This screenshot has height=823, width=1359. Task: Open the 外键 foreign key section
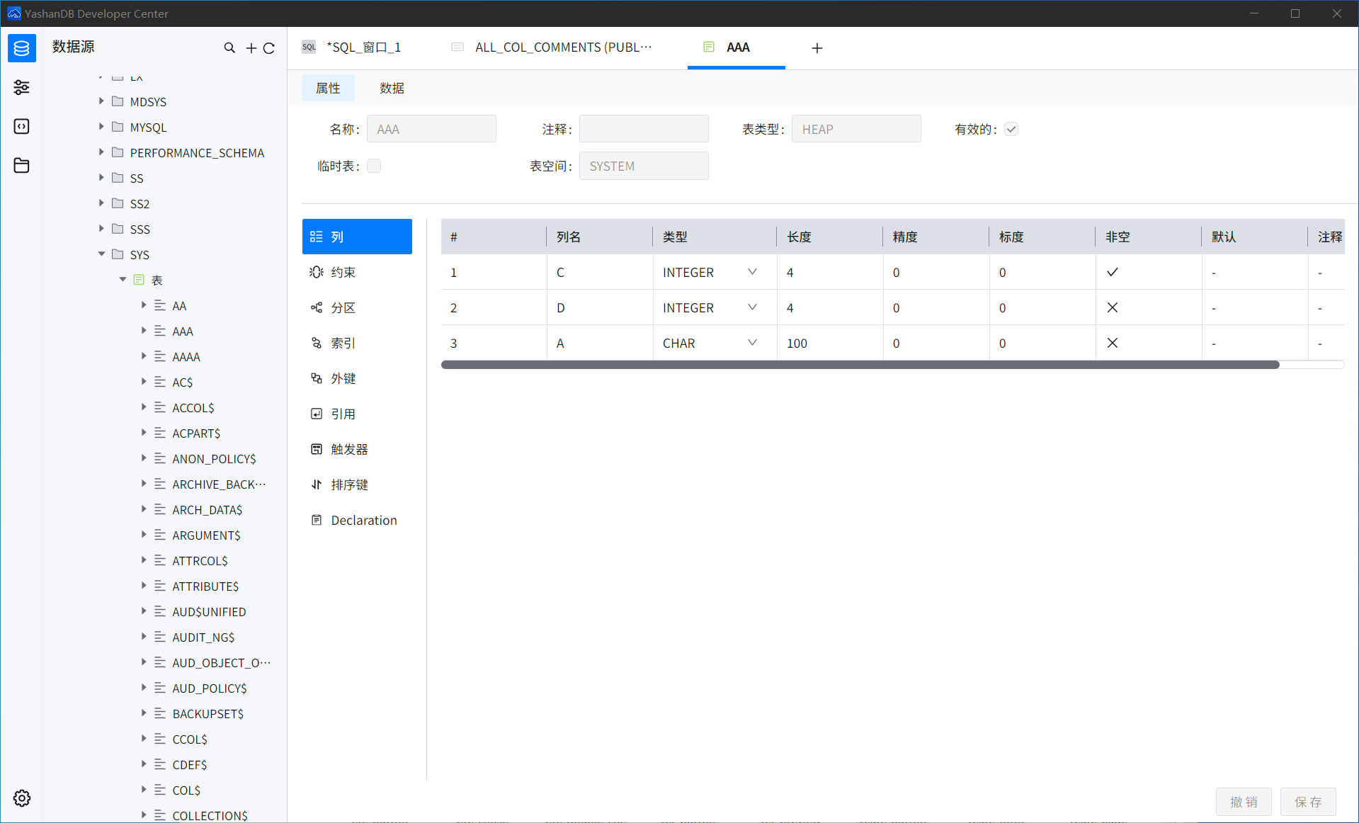357,378
